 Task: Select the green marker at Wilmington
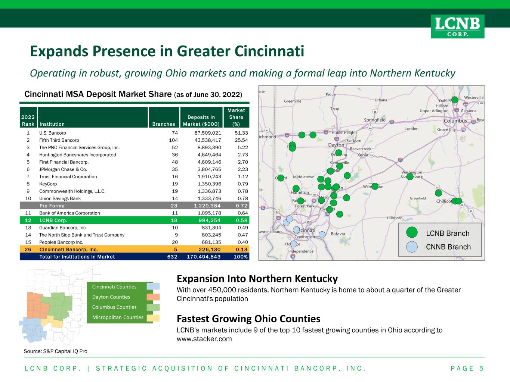375,186
